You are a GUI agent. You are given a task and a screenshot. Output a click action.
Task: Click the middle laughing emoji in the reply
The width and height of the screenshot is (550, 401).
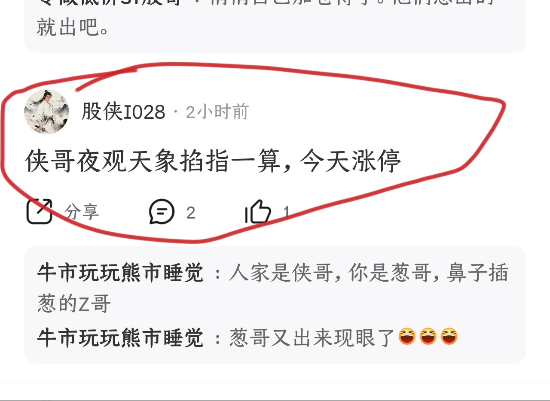428,337
